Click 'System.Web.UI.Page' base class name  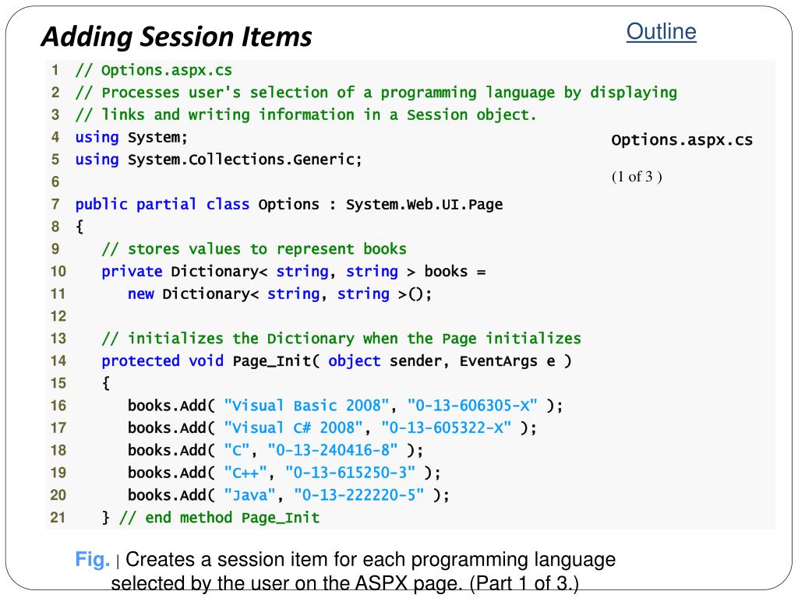pyautogui.click(x=425, y=205)
